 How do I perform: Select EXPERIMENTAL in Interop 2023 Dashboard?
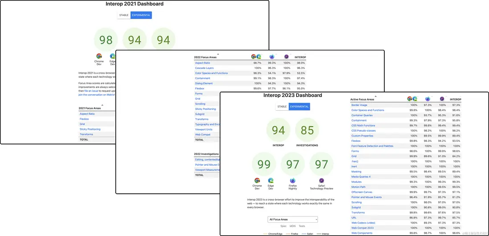[299, 107]
